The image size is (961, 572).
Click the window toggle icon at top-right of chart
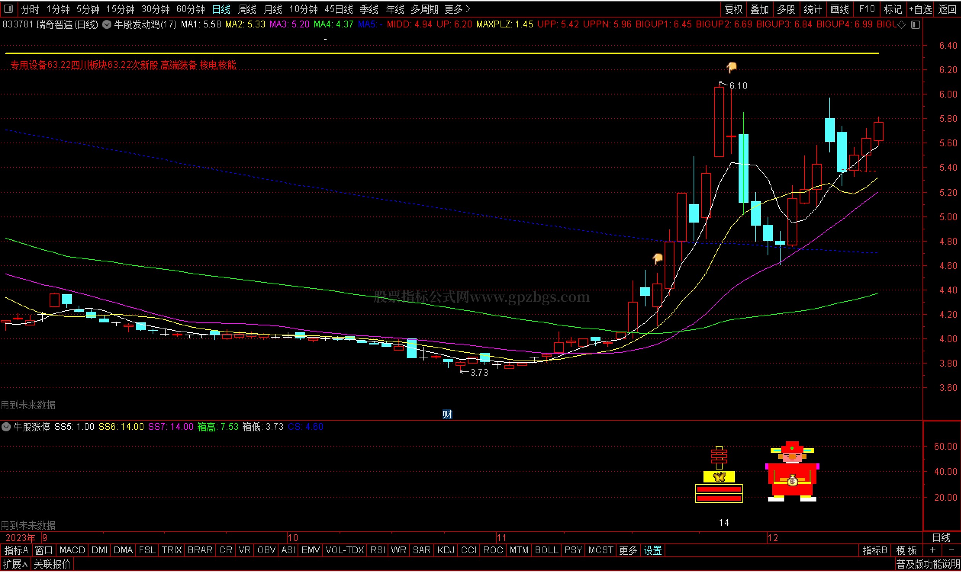pyautogui.click(x=916, y=25)
